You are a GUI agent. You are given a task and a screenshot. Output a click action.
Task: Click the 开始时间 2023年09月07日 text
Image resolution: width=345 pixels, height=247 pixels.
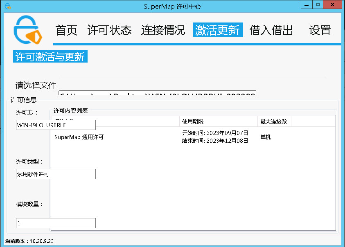[215, 133]
